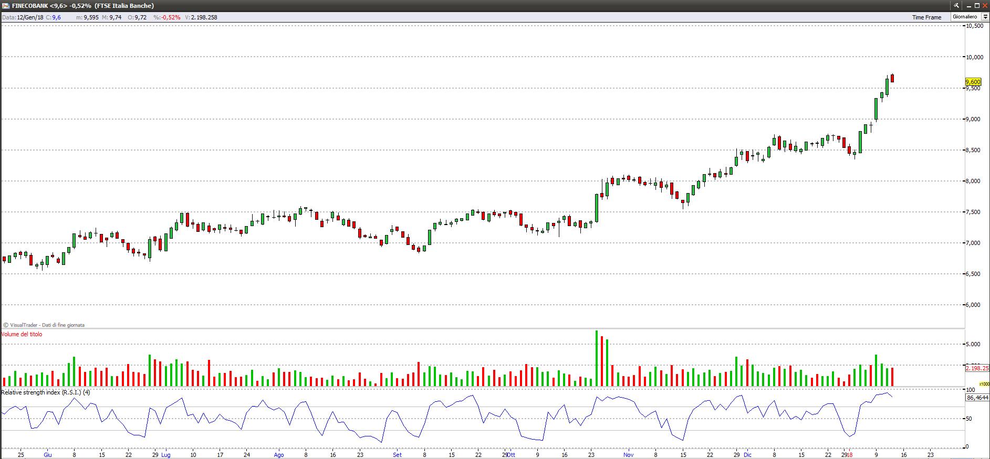Click the maximum value 9,74
This screenshot has width=990, height=459.
pyautogui.click(x=115, y=17)
